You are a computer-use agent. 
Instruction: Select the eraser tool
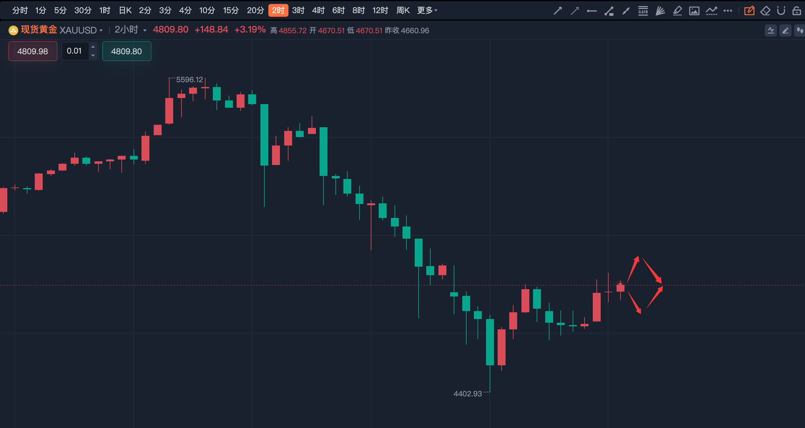[x=765, y=11]
